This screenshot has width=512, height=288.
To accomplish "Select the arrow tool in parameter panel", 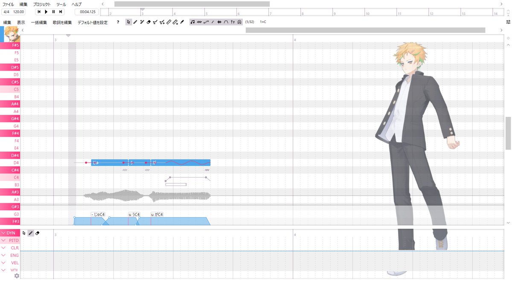I will click(x=24, y=233).
